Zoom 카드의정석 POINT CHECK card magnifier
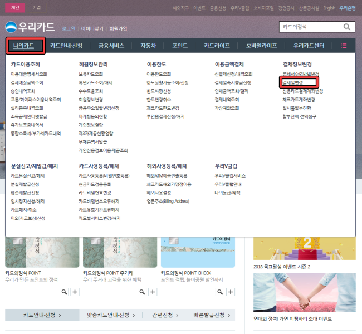This screenshot has width=362, height=334. pos(220,292)
